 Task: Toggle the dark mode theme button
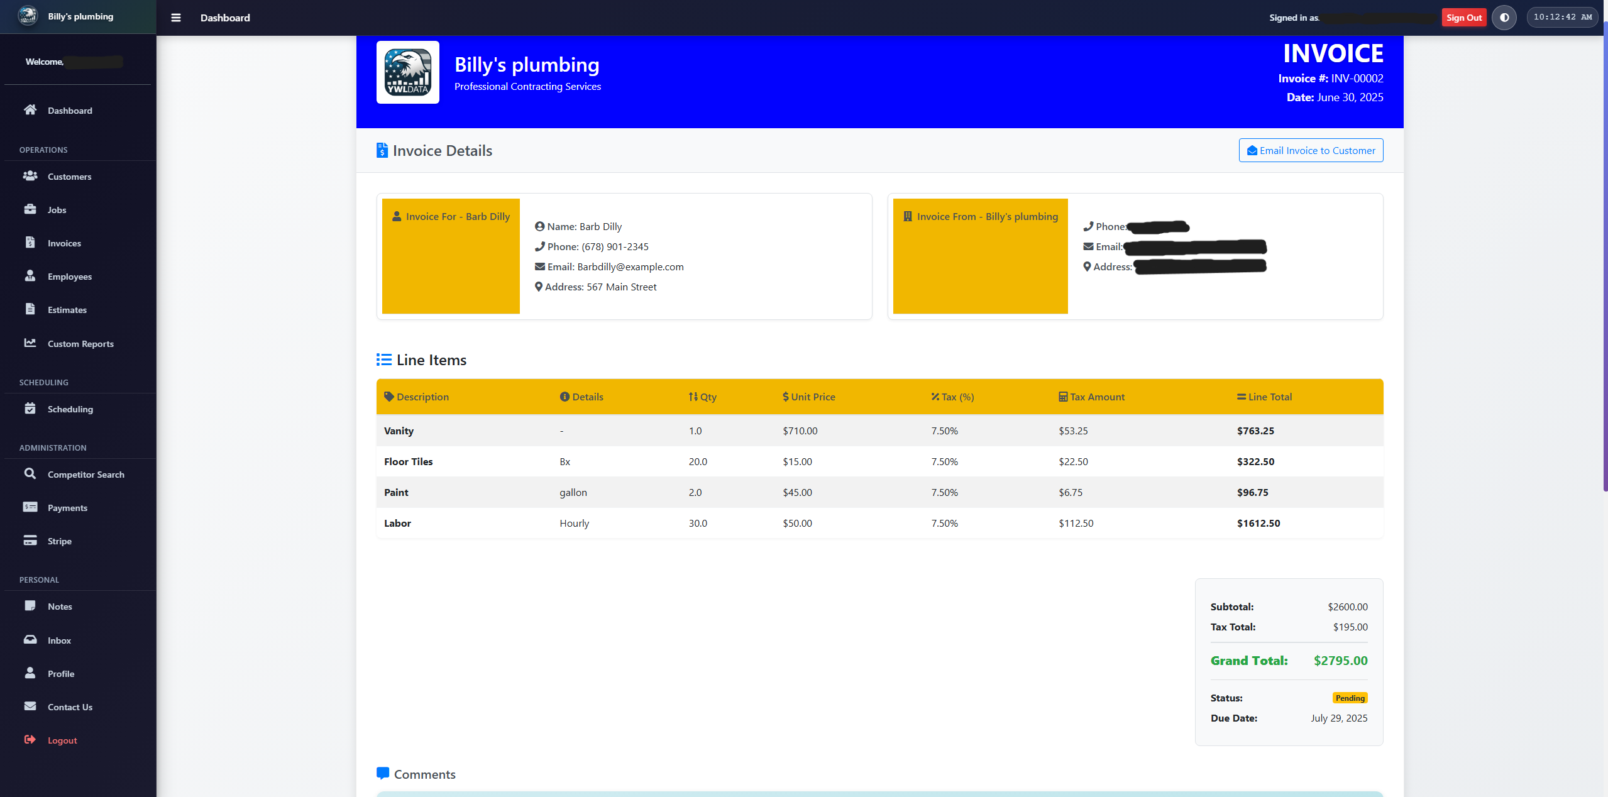pyautogui.click(x=1504, y=18)
